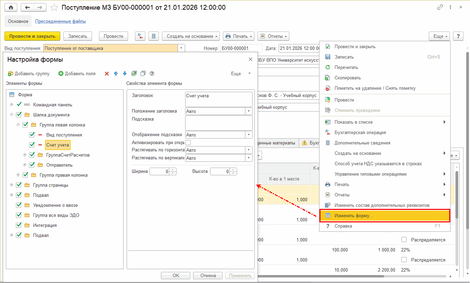Open additional details list icon in toolbar
470x283 pixels.
154,36
